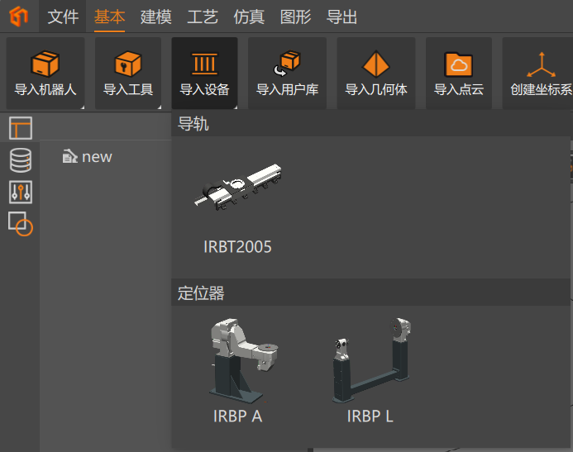The image size is (573, 452).
Task: Open the square-and-circle shapes sidebar icon
Action: point(21,223)
